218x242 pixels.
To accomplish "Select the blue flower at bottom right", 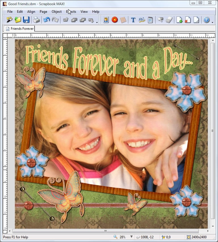I will (186, 201).
